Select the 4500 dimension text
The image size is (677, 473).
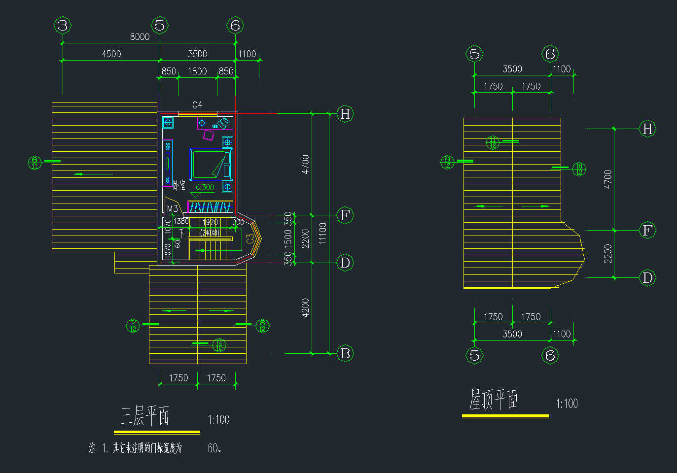point(111,54)
